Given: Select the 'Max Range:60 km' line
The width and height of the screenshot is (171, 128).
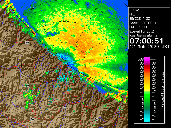Looking at the screenshot, I should coord(143,36).
